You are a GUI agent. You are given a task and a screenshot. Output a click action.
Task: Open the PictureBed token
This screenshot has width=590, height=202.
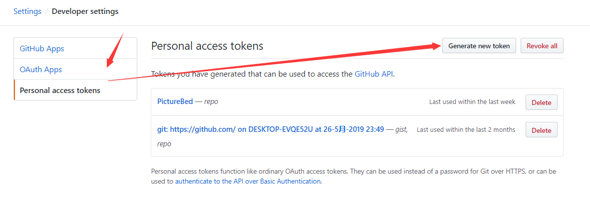pyautogui.click(x=175, y=102)
